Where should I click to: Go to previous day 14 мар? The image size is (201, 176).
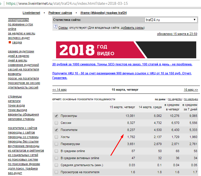pos(59,90)
